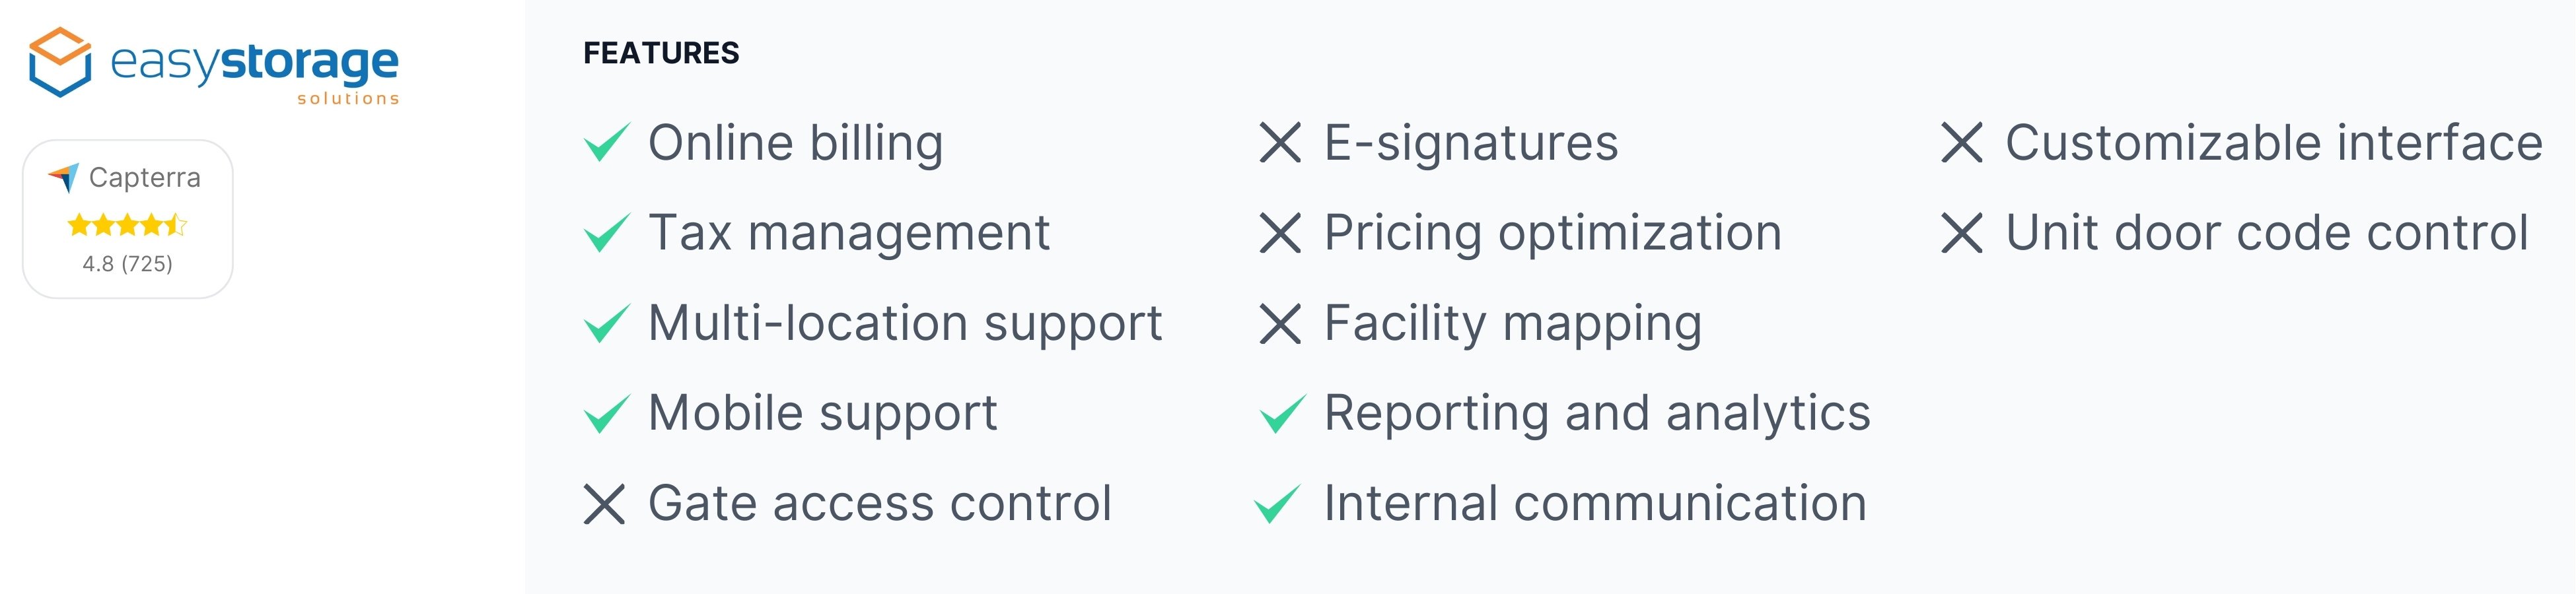This screenshot has width=2576, height=594.
Task: Click the checkmark next to Multi-location support
Action: [607, 322]
